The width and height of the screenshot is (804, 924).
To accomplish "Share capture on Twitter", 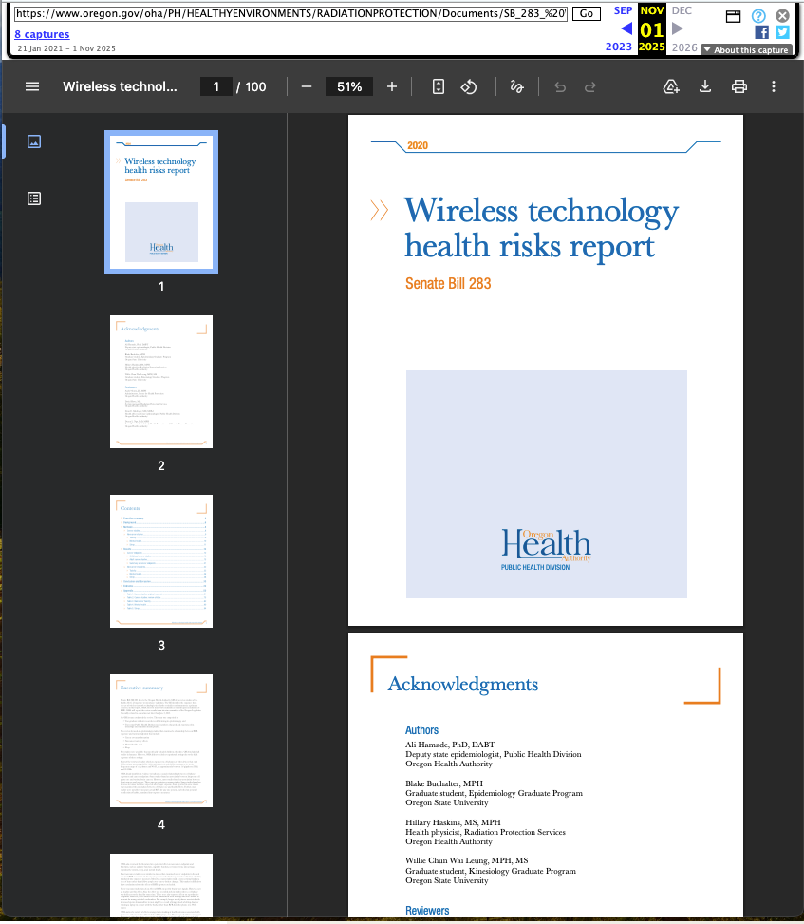I will (782, 32).
